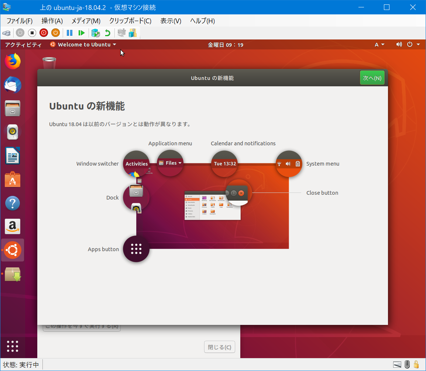Open the メディア(M) menu
The image size is (426, 371).
coord(86,21)
